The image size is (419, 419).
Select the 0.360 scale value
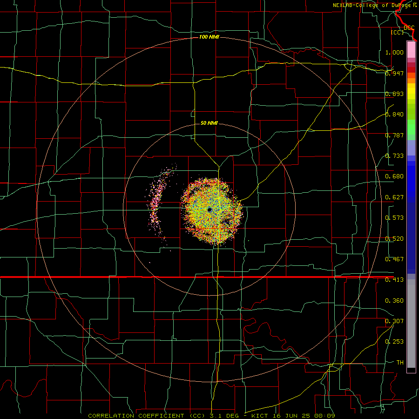click(x=394, y=301)
